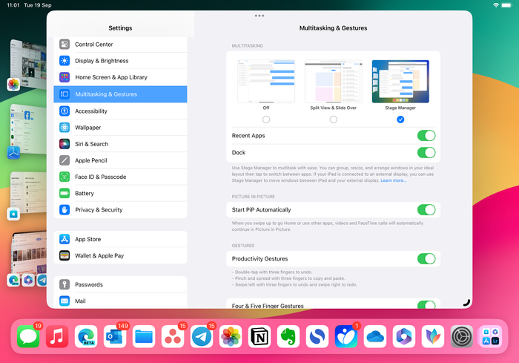The image size is (519, 363).
Task: Open Evernote from the dock
Action: pyautogui.click(x=288, y=336)
